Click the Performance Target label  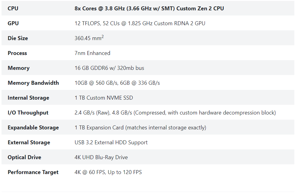click(33, 172)
